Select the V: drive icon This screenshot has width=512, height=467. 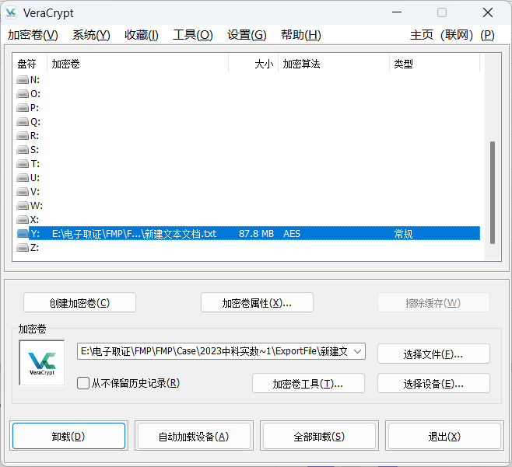(23, 192)
